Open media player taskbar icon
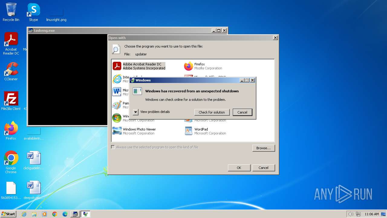The image size is (387, 218). coord(44,214)
